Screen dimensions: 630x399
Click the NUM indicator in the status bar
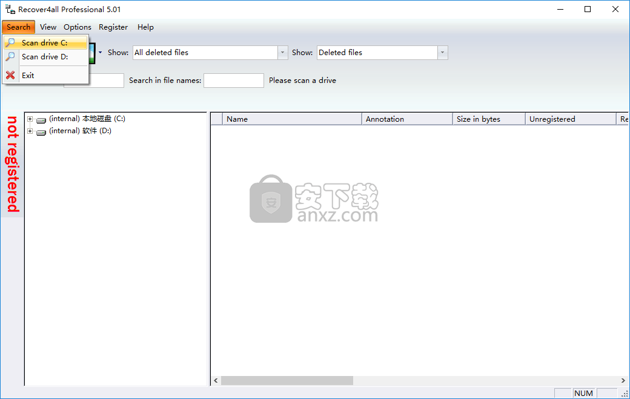(583, 394)
